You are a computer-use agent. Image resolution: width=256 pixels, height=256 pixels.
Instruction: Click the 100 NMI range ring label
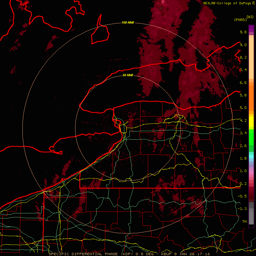(x=128, y=22)
